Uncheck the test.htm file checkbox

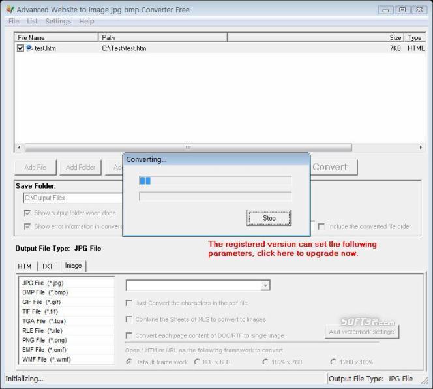20,48
